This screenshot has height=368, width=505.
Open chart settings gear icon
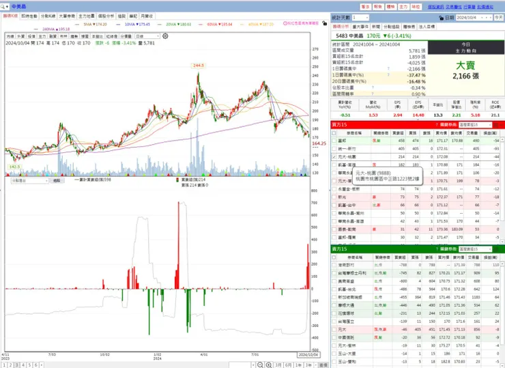[165, 36]
